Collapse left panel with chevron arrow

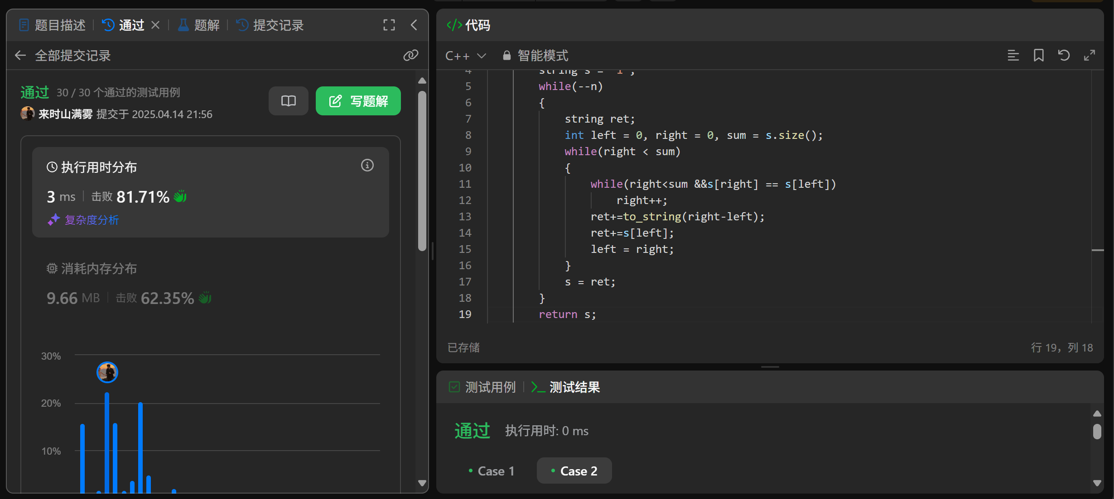coord(414,25)
